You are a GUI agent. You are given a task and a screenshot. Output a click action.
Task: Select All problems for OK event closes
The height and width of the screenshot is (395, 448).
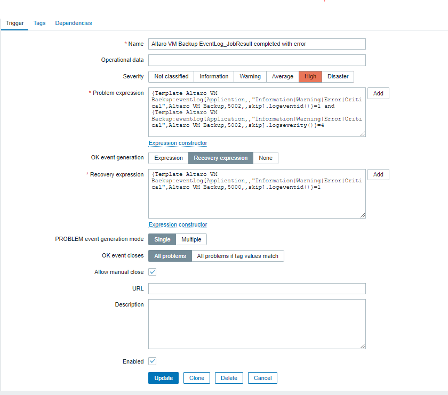[x=170, y=256]
